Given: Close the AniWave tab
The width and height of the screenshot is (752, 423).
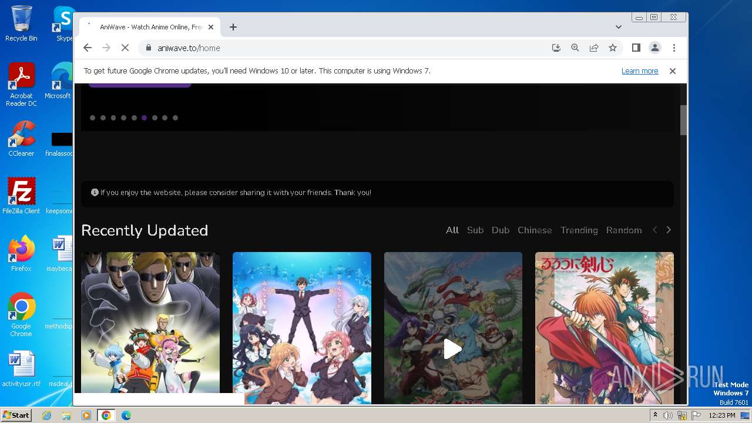Looking at the screenshot, I should coord(211,27).
